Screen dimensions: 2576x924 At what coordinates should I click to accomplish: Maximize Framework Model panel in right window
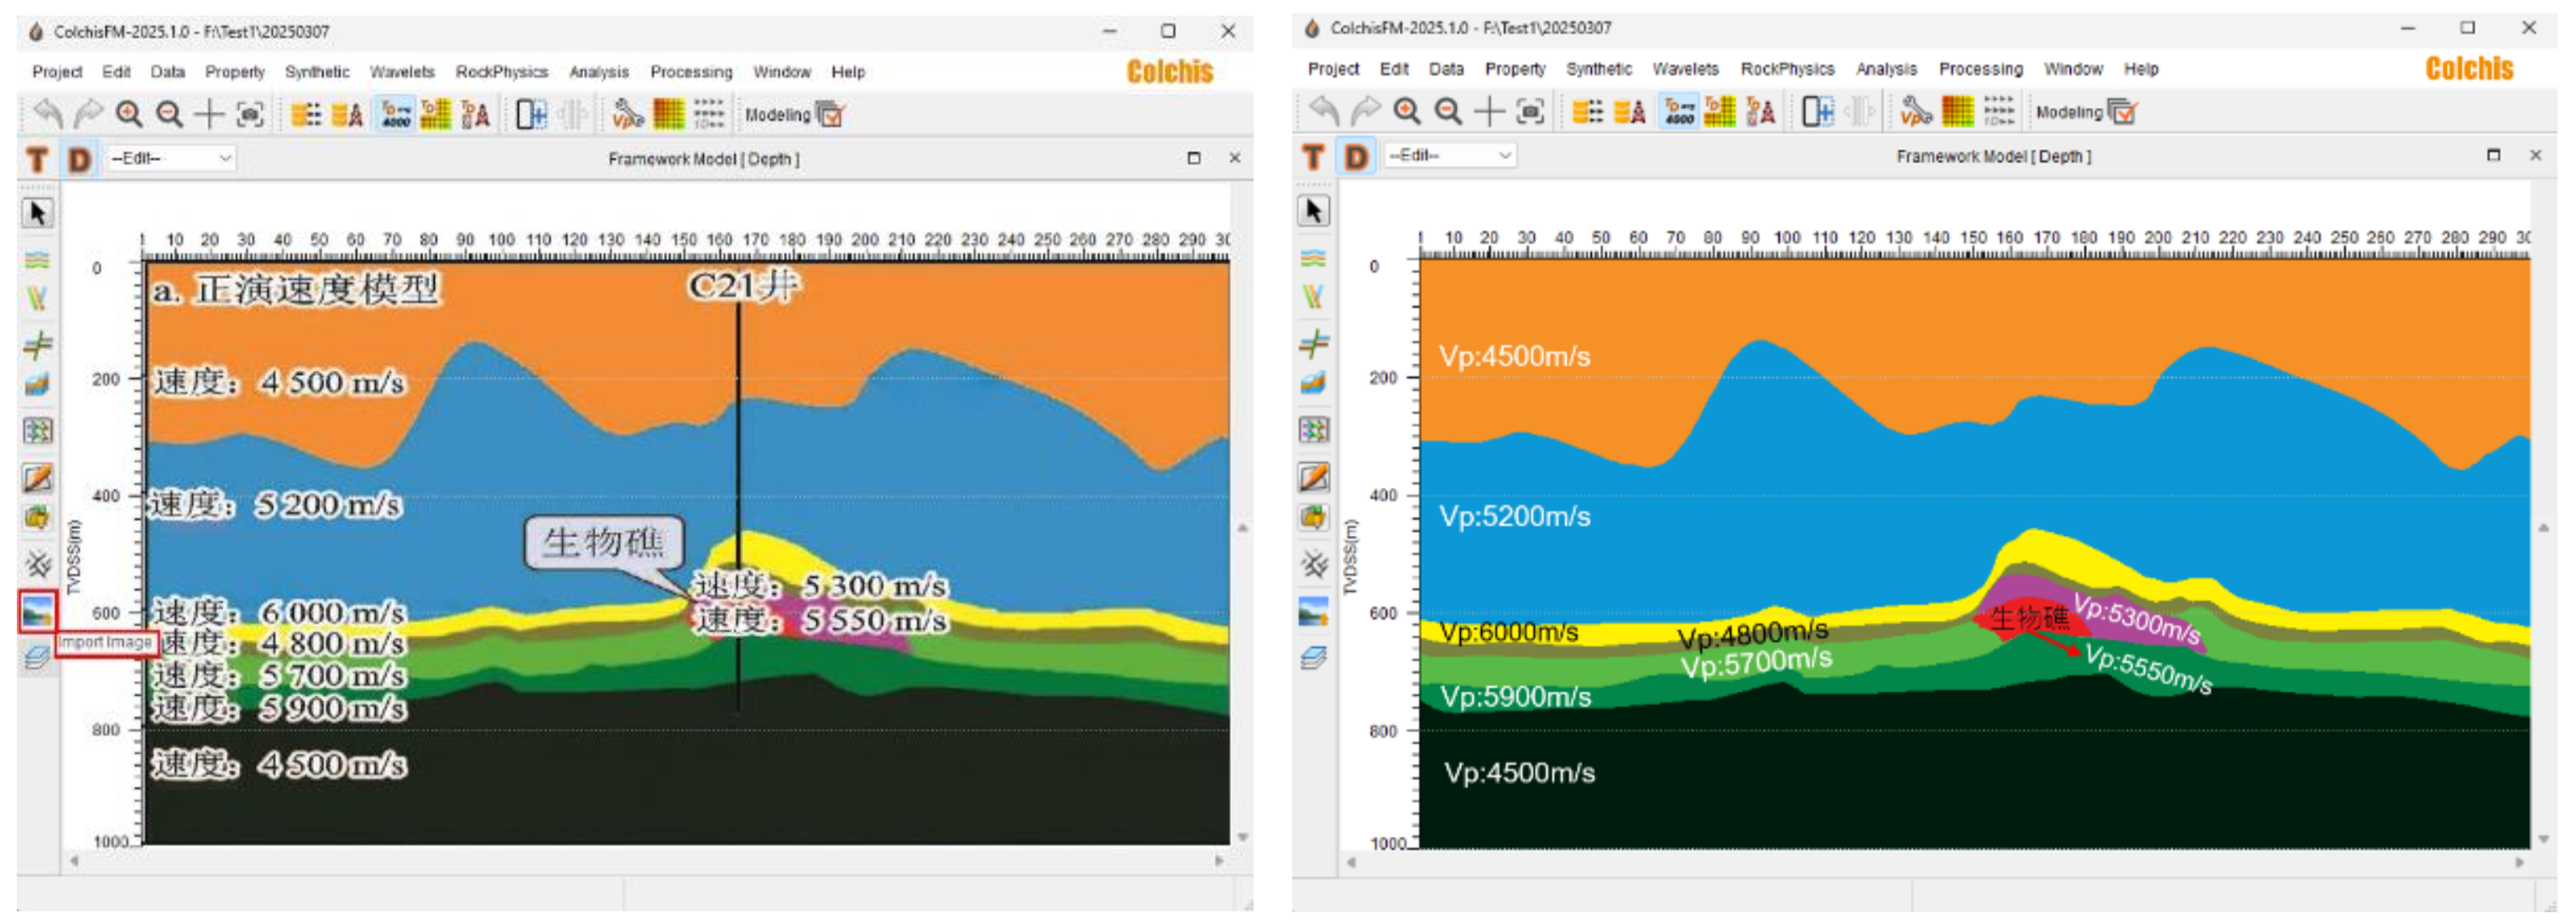pos(2493,155)
